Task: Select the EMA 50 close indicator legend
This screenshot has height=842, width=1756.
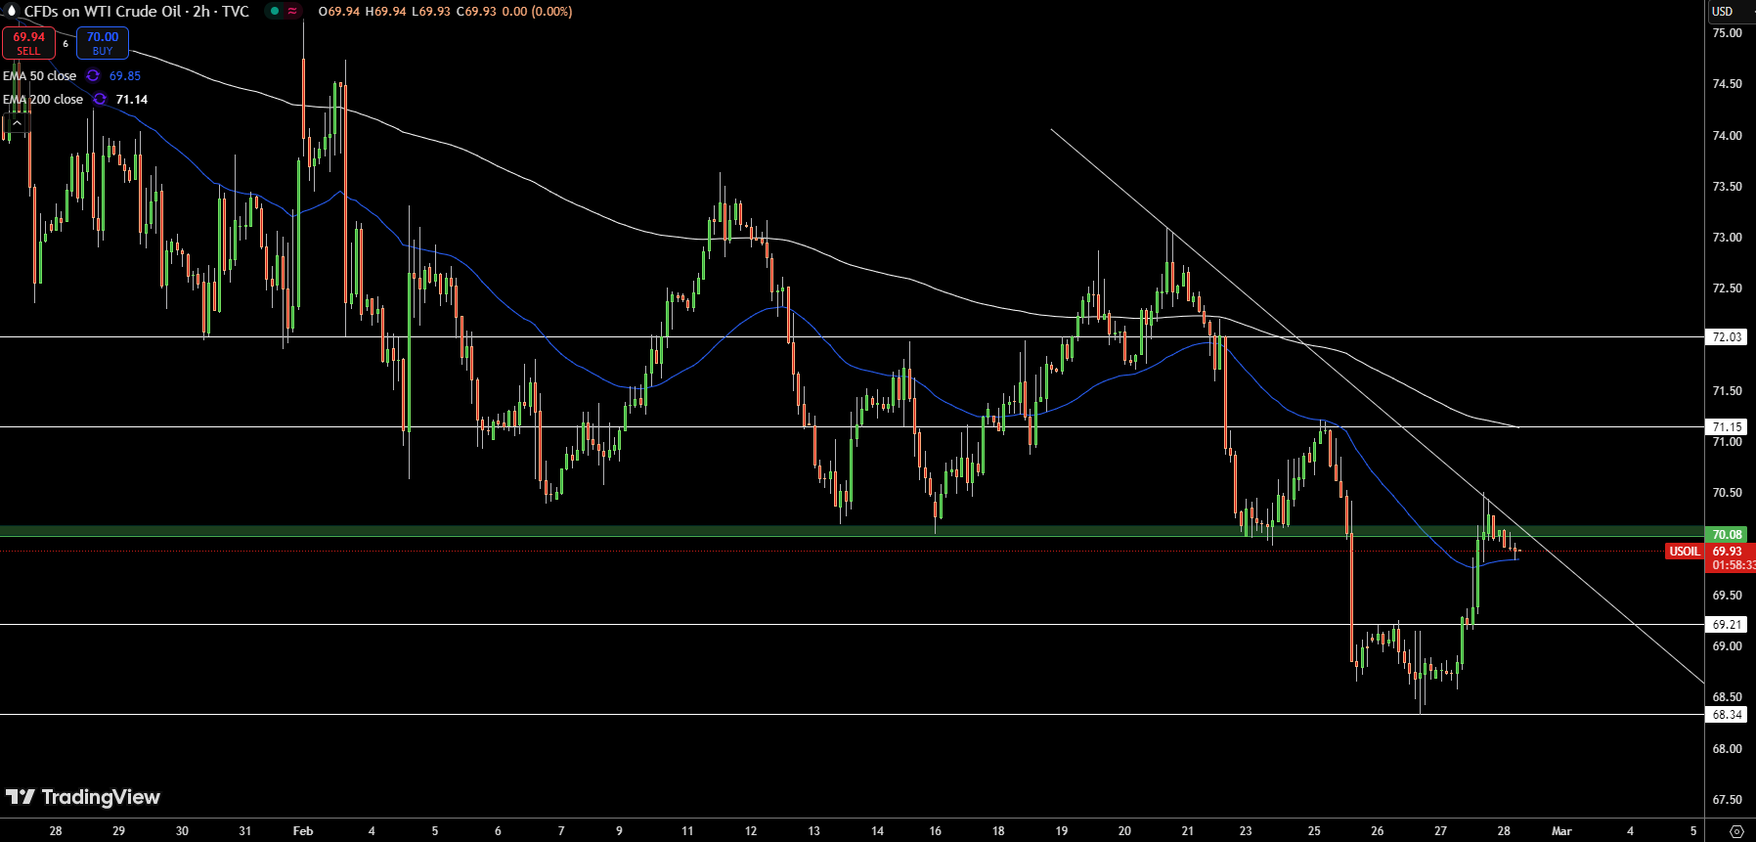Action: tap(40, 75)
